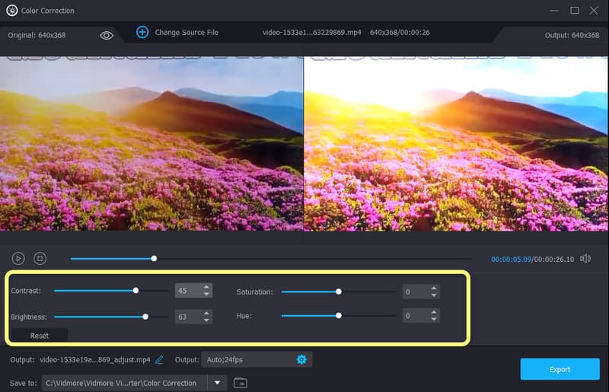Click the Brightness value input field
The width and height of the screenshot is (609, 392).
[187, 316]
